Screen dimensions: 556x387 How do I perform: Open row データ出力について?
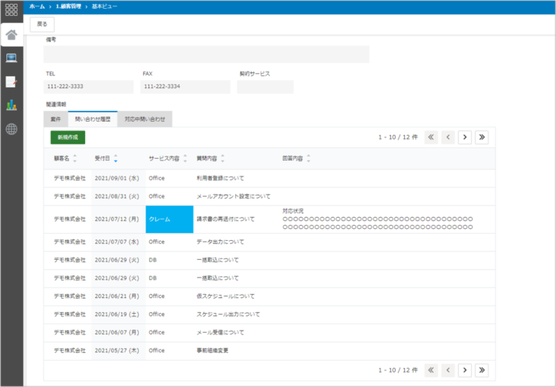pyautogui.click(x=269, y=242)
